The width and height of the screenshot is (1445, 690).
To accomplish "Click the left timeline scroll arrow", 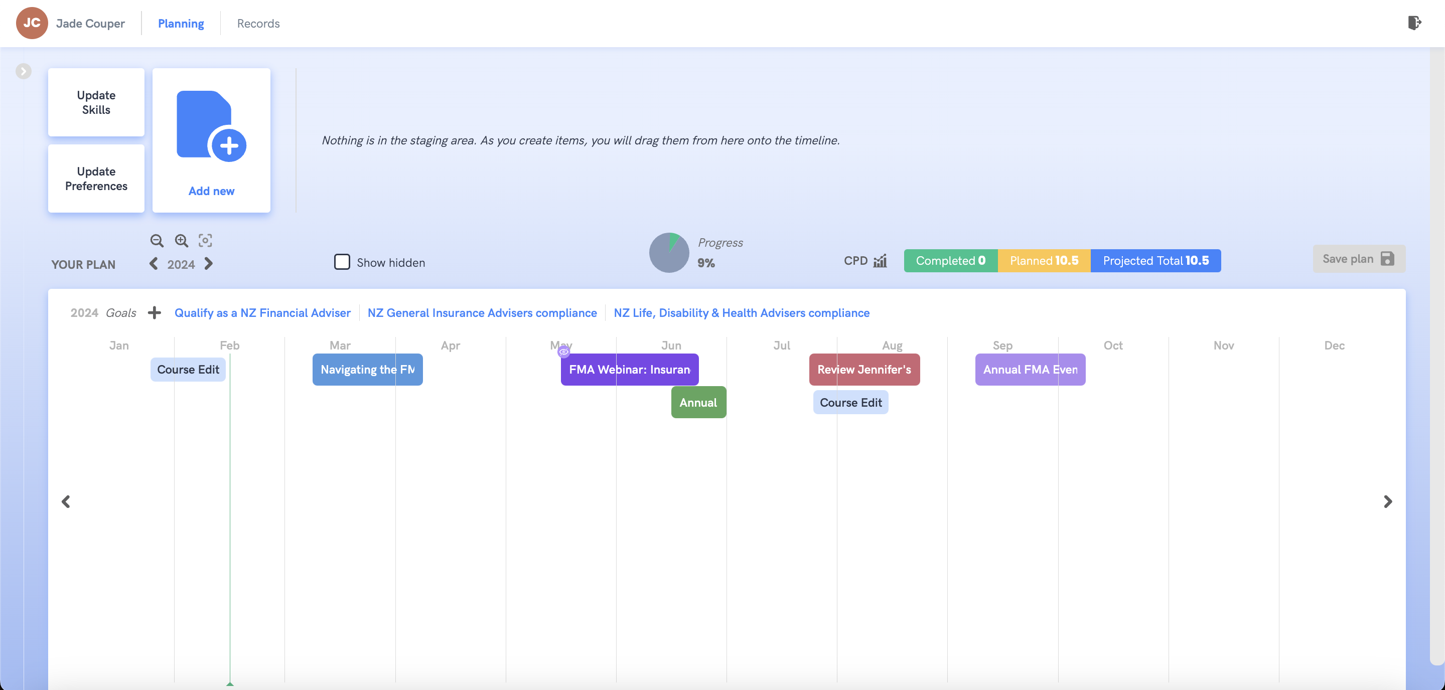I will click(x=65, y=501).
